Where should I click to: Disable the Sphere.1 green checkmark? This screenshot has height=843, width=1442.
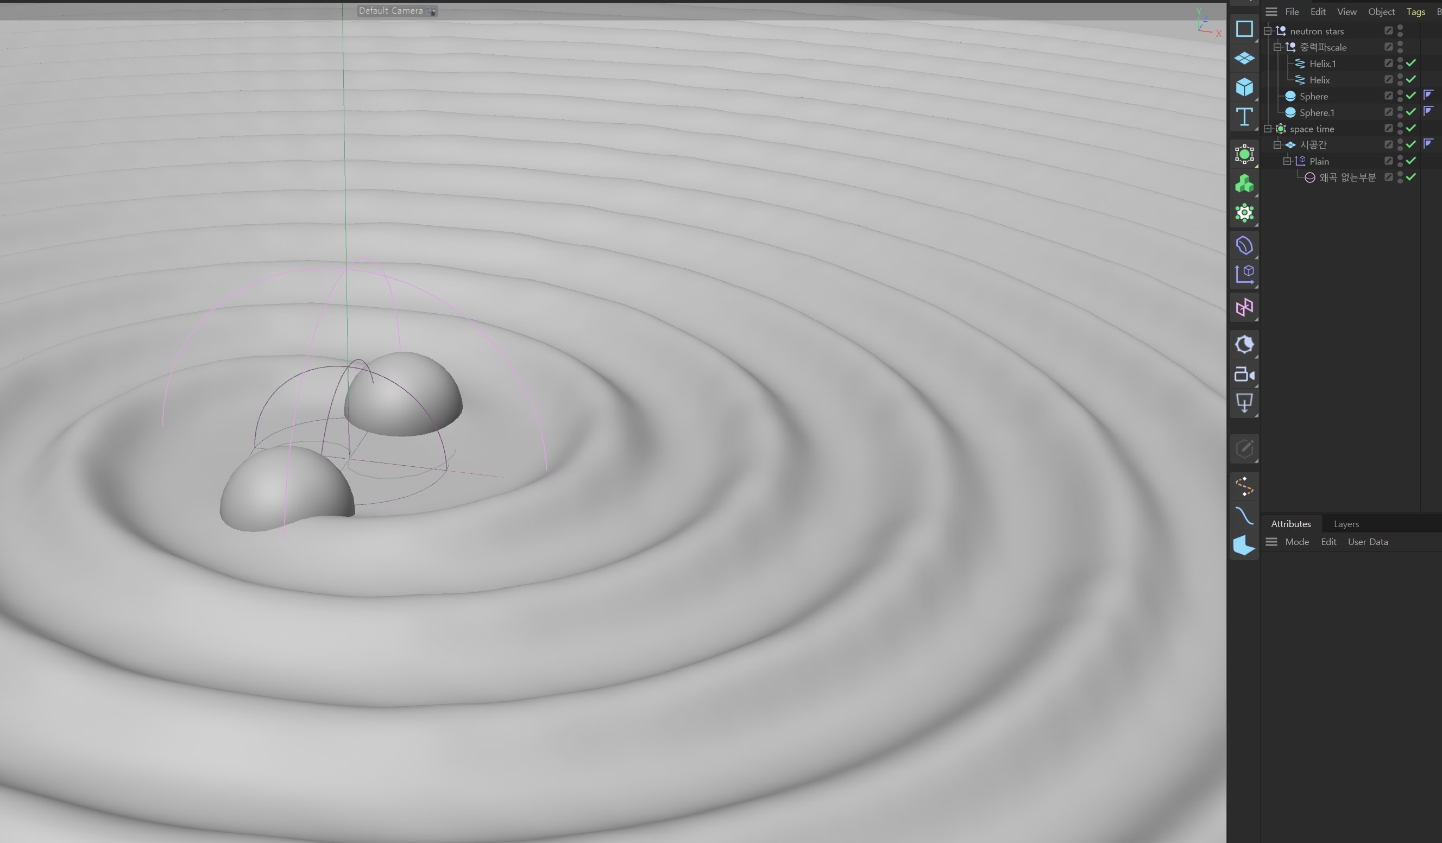tap(1411, 111)
